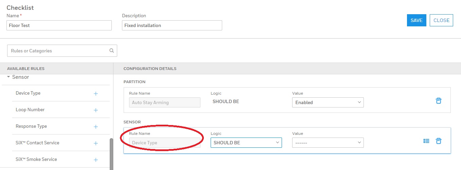
Task: Add SiX Smoke Service rule with plus icon
Action: pyautogui.click(x=95, y=160)
